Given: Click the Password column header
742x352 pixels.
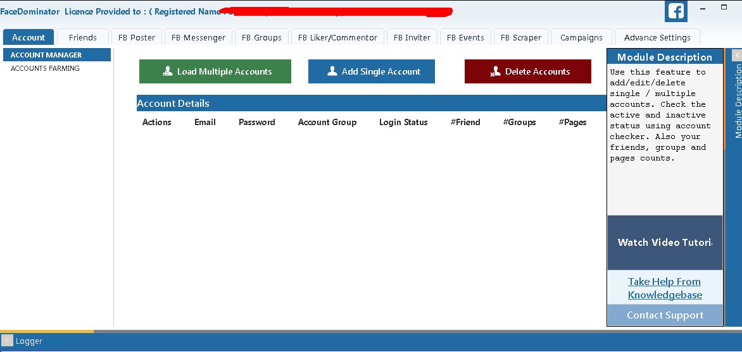Looking at the screenshot, I should 257,123.
